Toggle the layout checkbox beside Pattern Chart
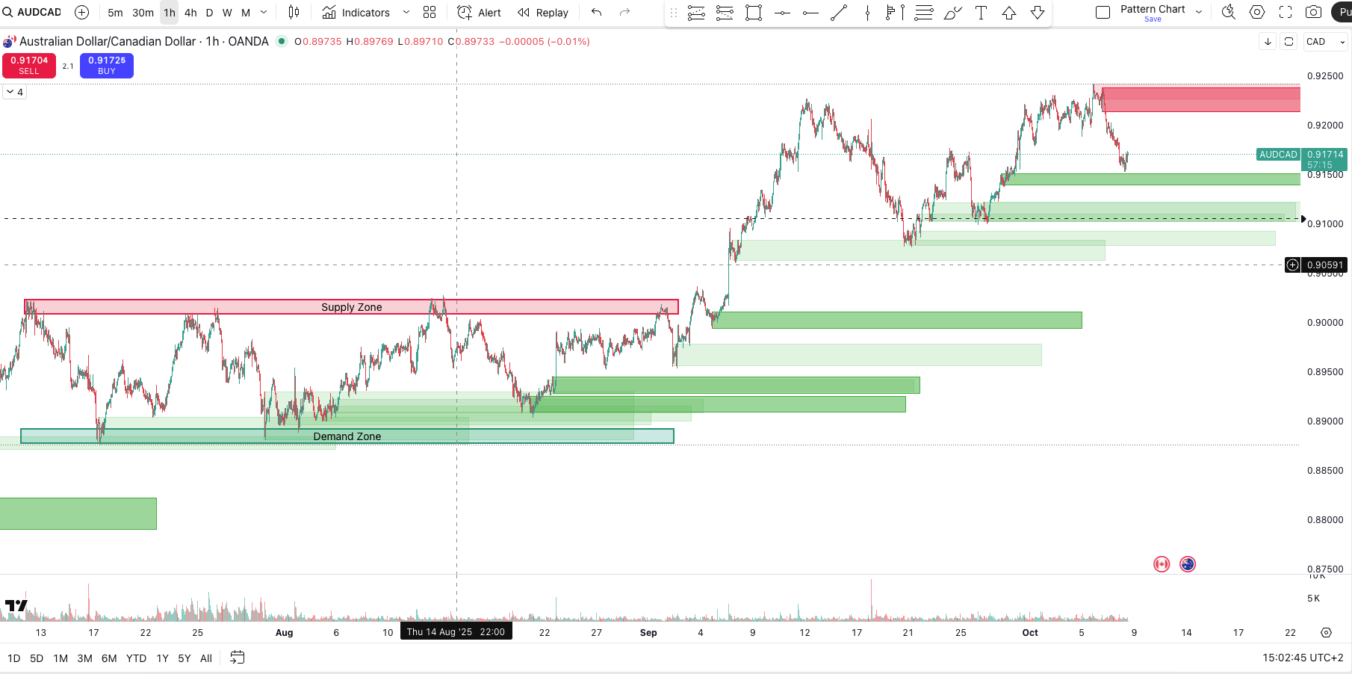This screenshot has height=674, width=1352. click(x=1103, y=13)
